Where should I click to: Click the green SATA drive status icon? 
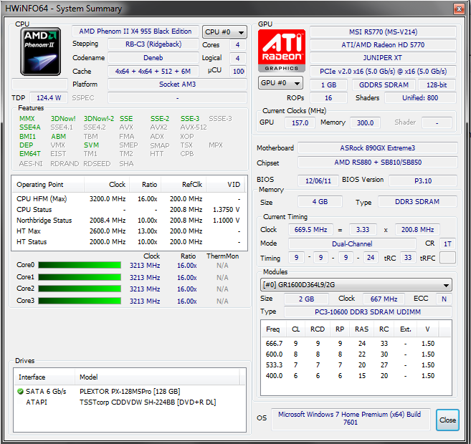20,391
